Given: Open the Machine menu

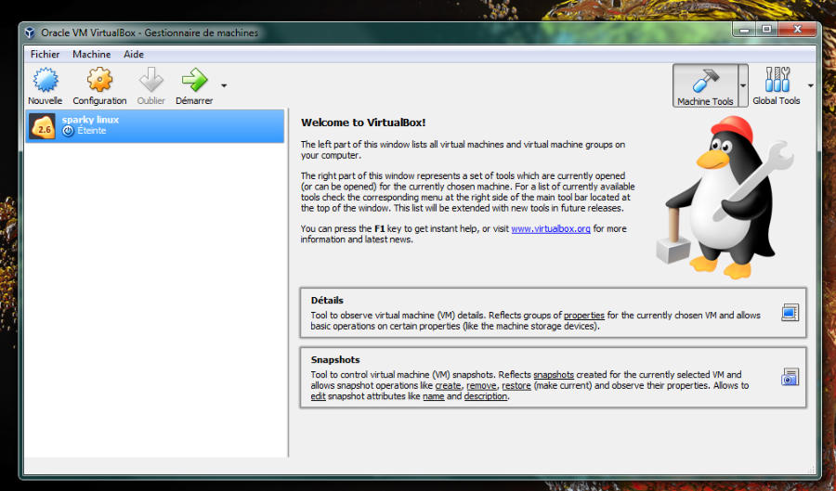Looking at the screenshot, I should [x=92, y=55].
